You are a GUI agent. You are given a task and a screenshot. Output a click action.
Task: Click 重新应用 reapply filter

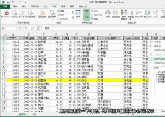tap(96, 15)
